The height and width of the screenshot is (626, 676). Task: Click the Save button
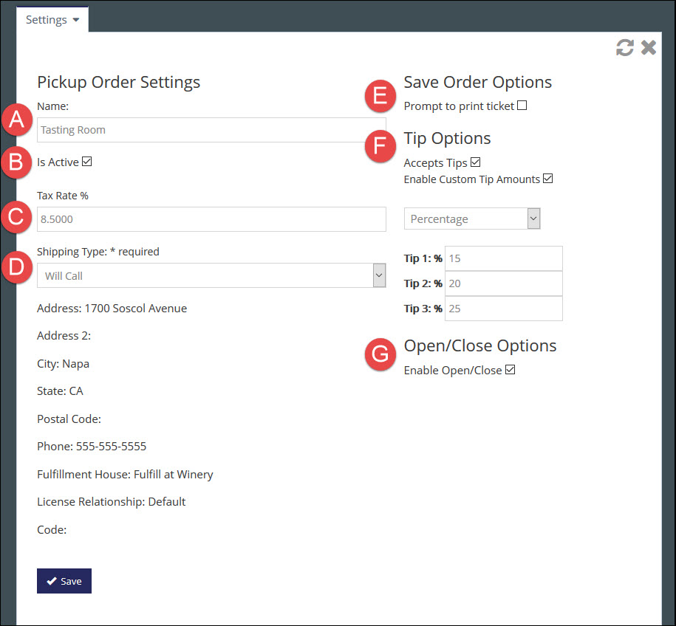click(x=64, y=581)
